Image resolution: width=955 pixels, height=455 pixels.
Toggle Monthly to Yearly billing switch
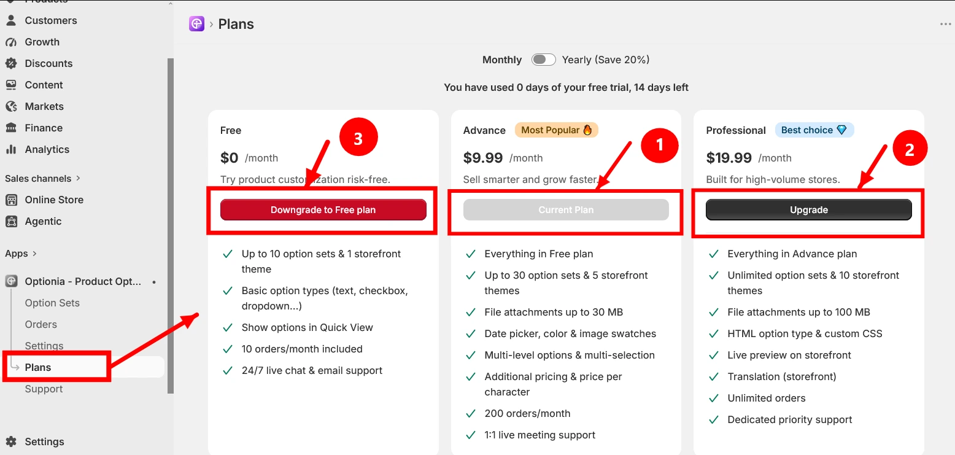(x=543, y=60)
